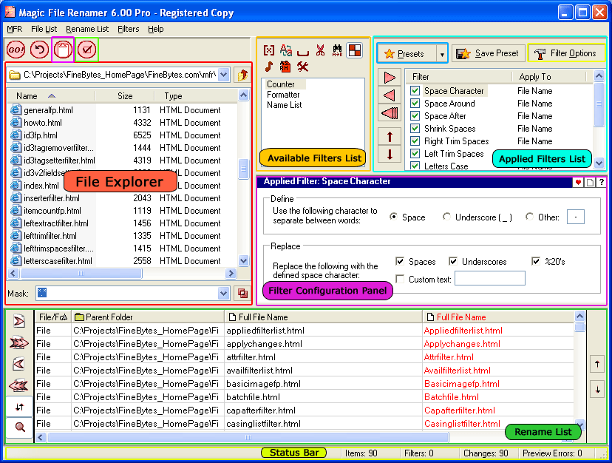Open the MFR menu

[x=15, y=29]
